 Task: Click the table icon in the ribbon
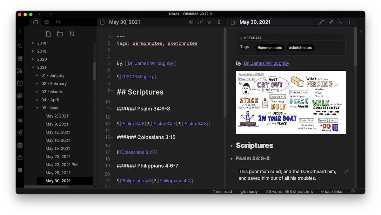tap(20, 120)
